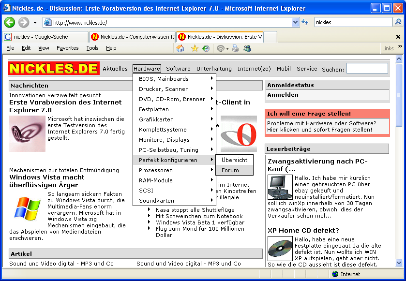Expand the Komplettsysteme submenu
The width and height of the screenshot is (406, 281).
coord(174,129)
